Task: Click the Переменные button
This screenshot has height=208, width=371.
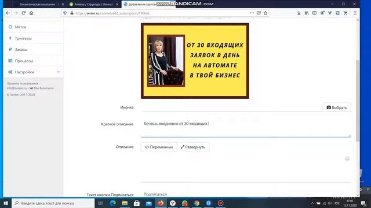Action: click(x=159, y=147)
